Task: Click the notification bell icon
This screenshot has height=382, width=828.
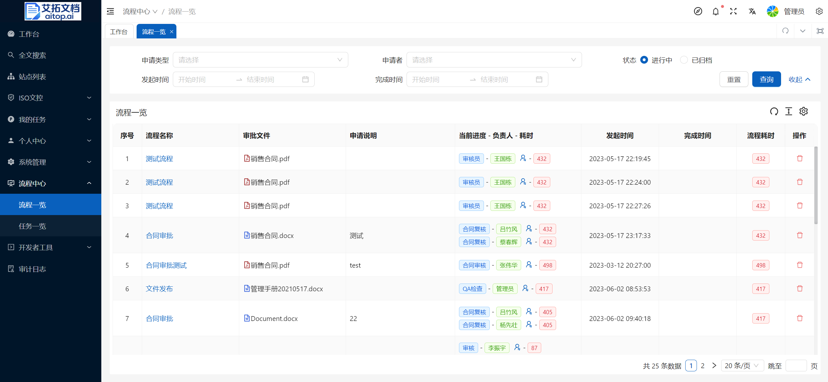Action: pos(715,12)
